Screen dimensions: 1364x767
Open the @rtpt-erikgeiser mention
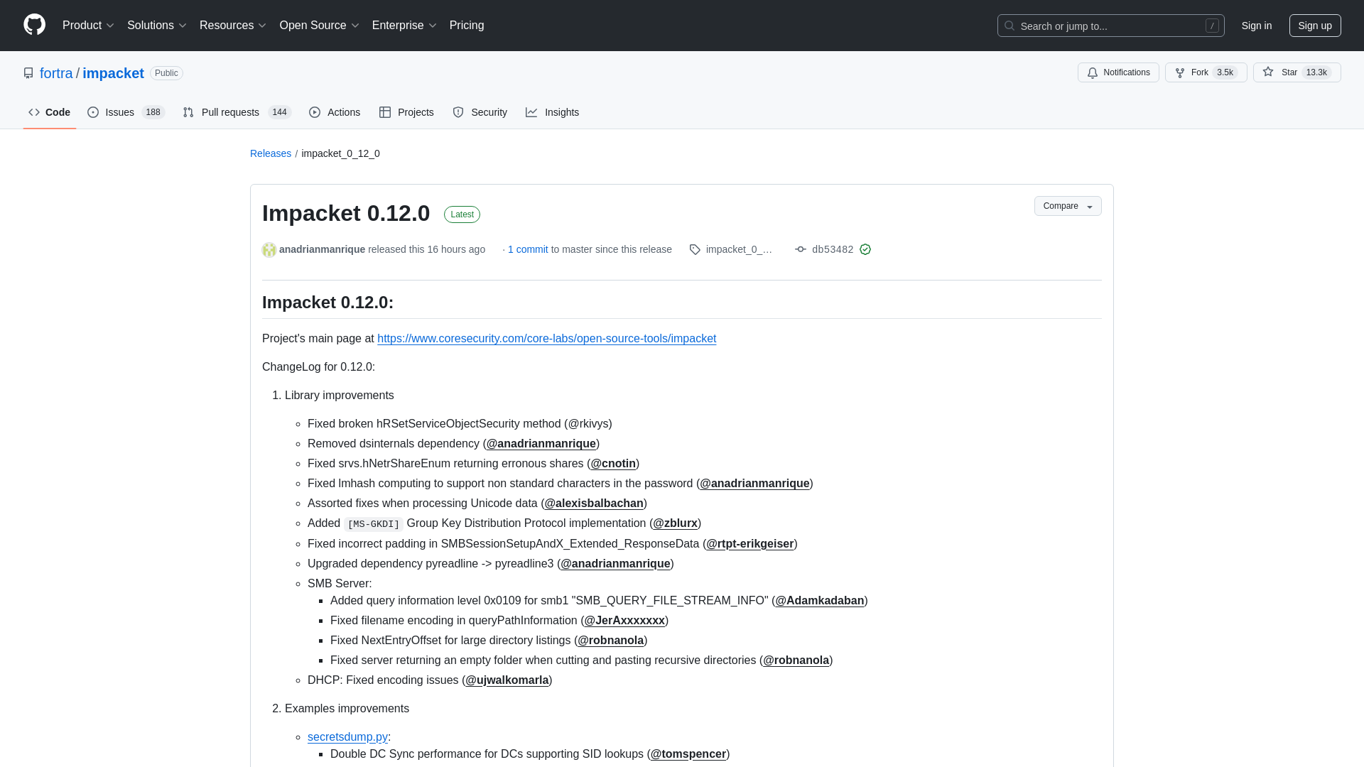coord(749,544)
